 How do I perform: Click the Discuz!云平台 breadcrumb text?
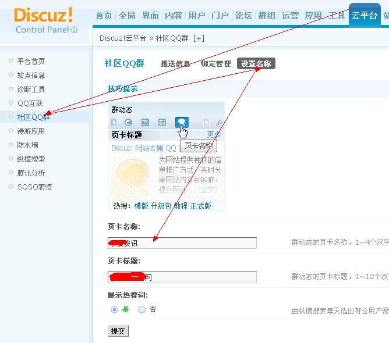(122, 38)
